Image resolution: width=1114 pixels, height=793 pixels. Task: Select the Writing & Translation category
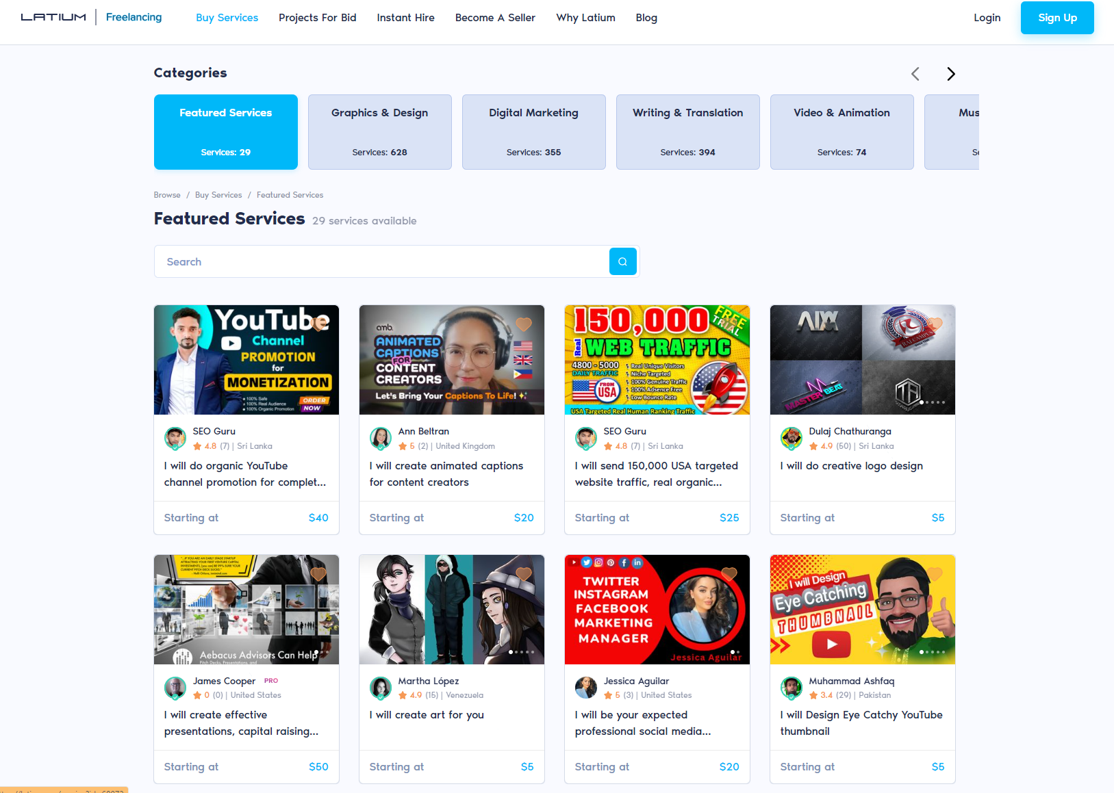pos(688,132)
